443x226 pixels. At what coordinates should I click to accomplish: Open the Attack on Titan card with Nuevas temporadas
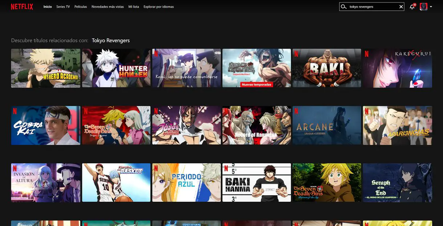coord(257,68)
